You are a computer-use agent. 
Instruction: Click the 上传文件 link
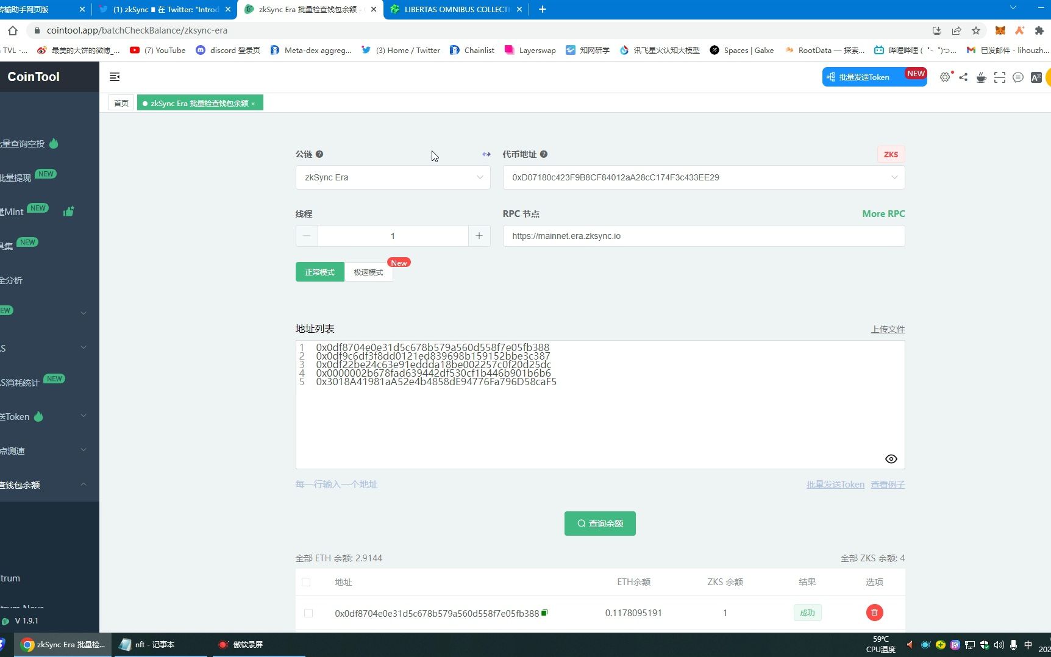[888, 329]
